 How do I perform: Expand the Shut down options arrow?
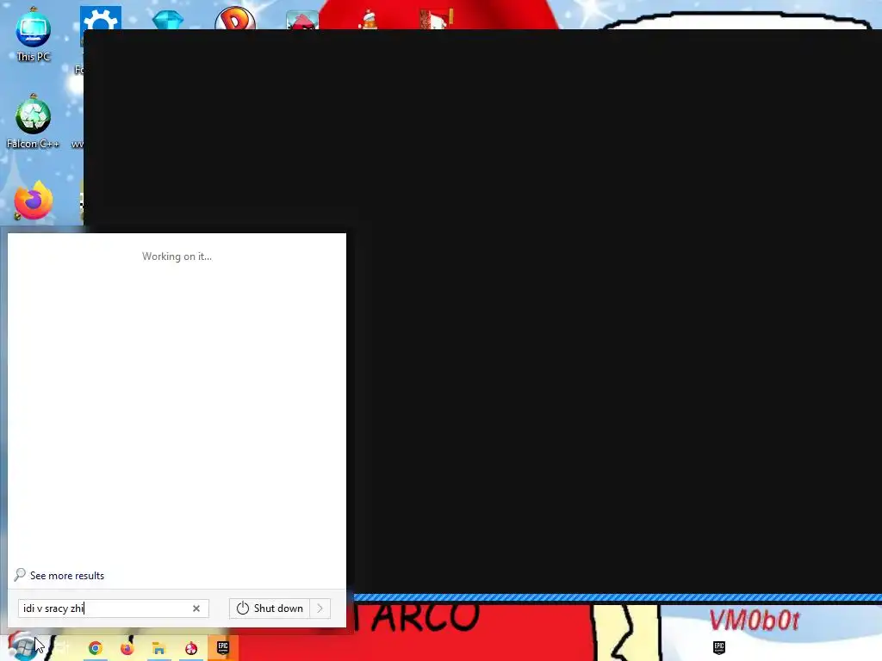pyautogui.click(x=320, y=608)
